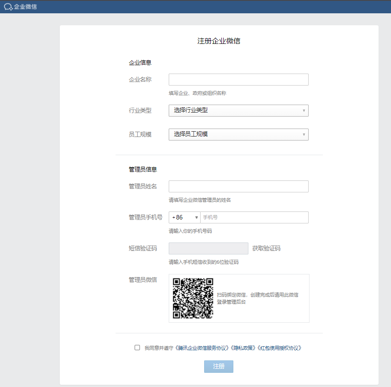Open the 腾讯企业微信服务协议 link
This screenshot has height=387, width=391.
coord(203,348)
